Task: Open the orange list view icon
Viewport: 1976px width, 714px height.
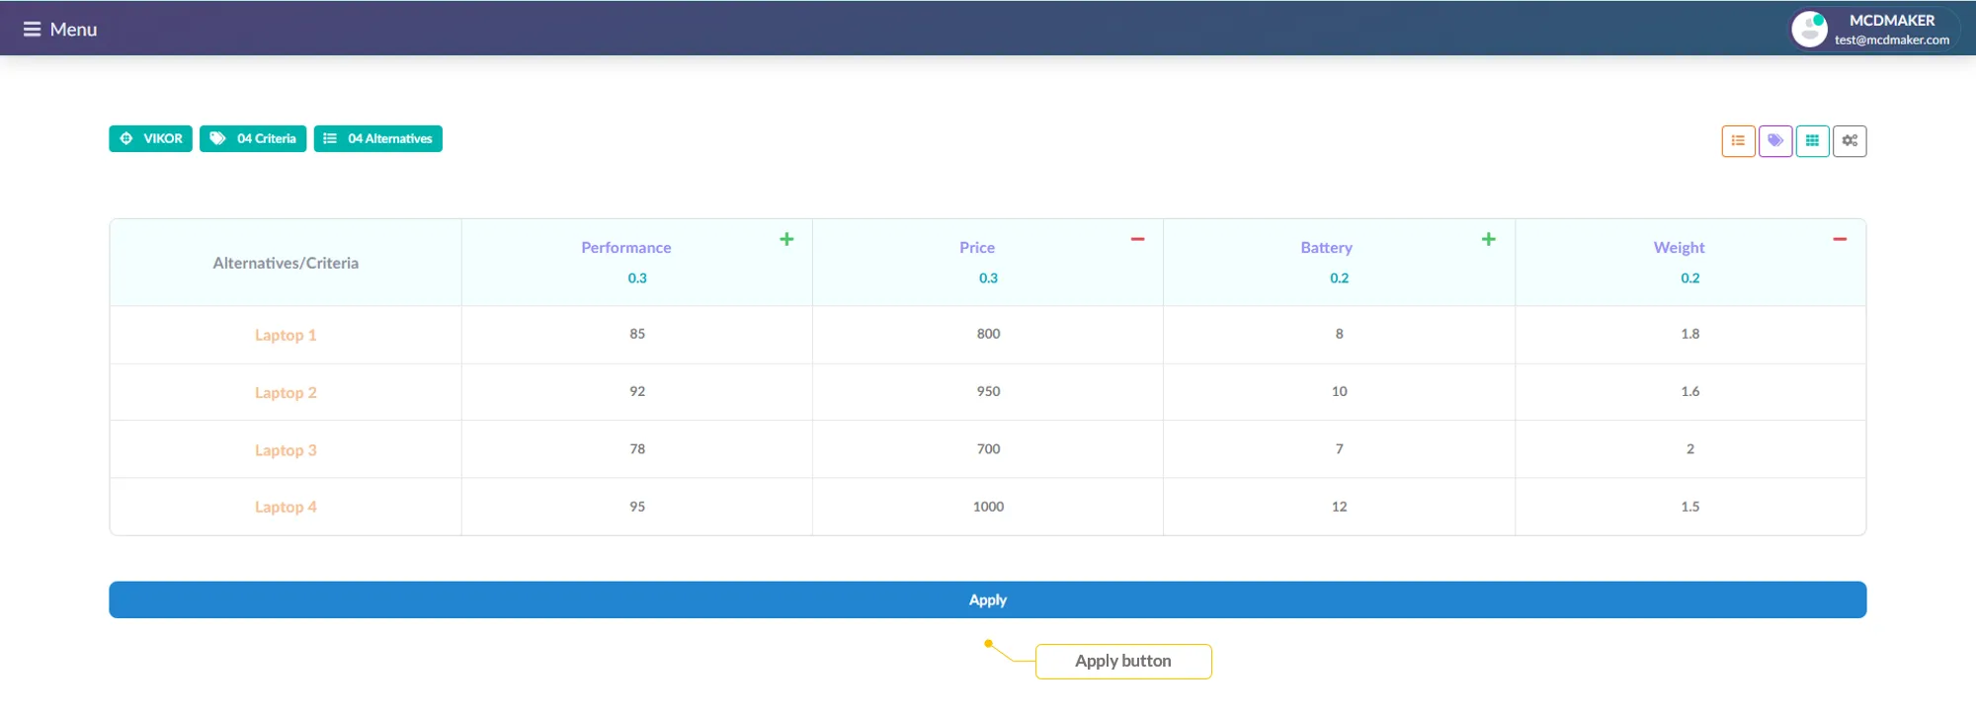Action: click(x=1738, y=141)
